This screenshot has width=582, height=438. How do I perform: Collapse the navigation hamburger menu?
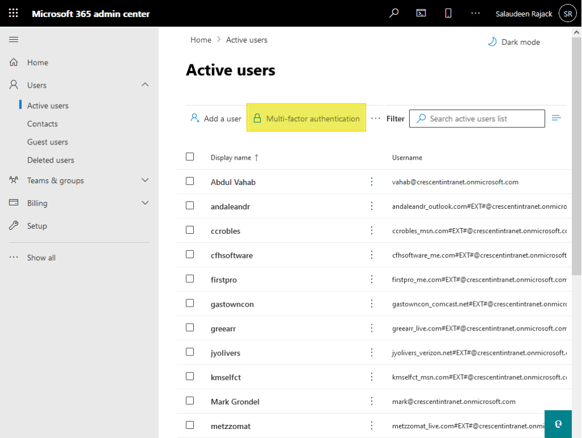pos(14,39)
